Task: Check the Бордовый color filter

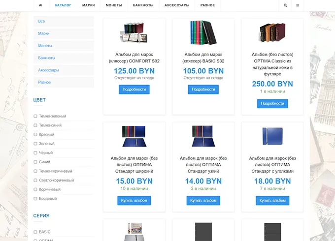Action: point(35,199)
